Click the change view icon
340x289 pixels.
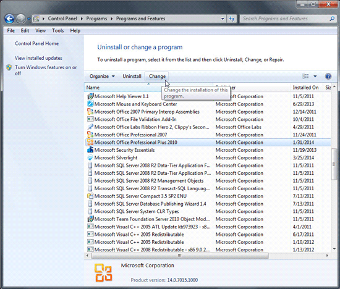305,76
